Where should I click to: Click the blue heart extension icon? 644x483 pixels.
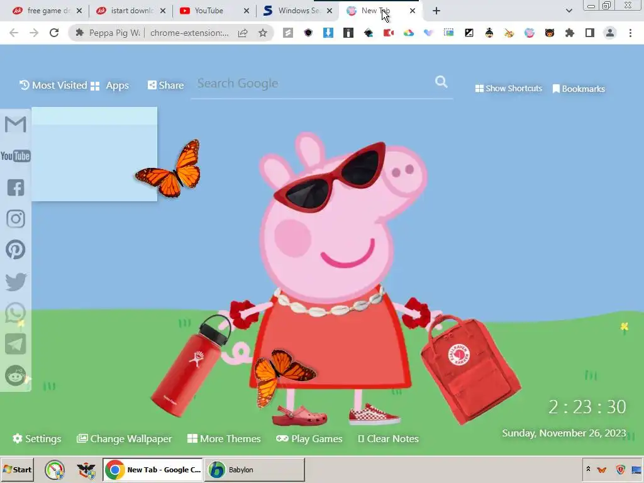(429, 33)
